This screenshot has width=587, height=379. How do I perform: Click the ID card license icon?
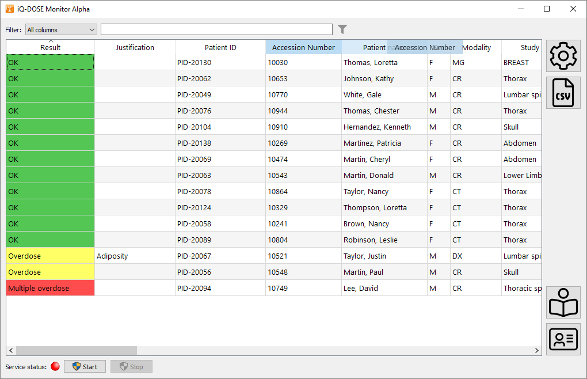click(x=563, y=339)
